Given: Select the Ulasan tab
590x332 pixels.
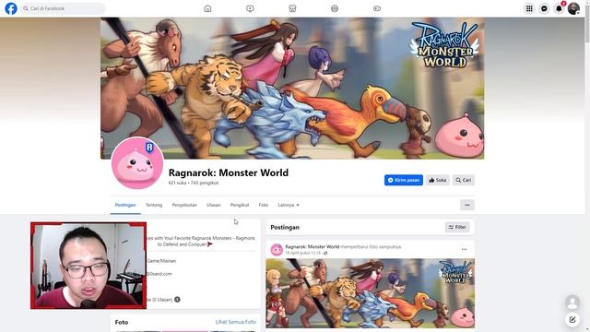Looking at the screenshot, I should (213, 205).
